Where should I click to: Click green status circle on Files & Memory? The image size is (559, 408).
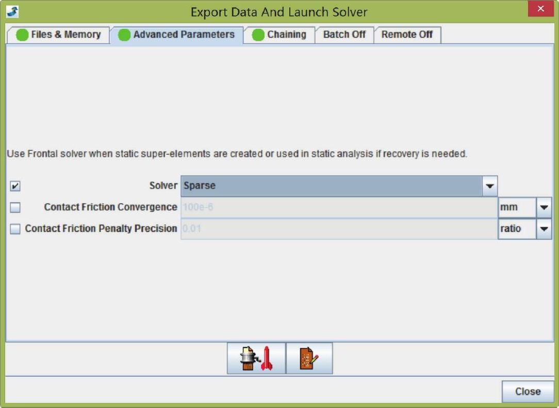[22, 35]
